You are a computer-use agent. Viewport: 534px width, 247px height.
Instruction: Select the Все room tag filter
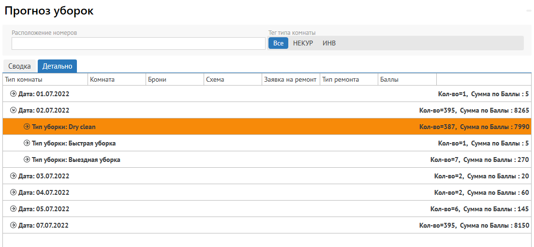[278, 43]
